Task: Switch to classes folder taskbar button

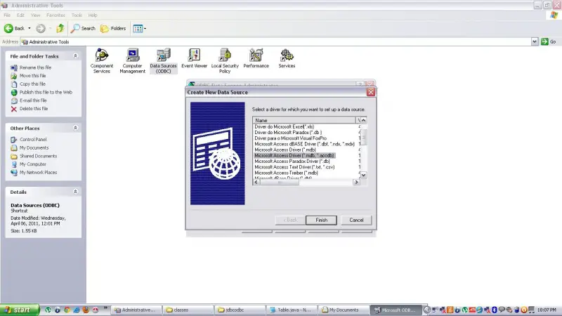Action: (x=188, y=310)
